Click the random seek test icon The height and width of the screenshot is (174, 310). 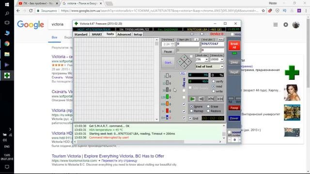tap(211, 99)
